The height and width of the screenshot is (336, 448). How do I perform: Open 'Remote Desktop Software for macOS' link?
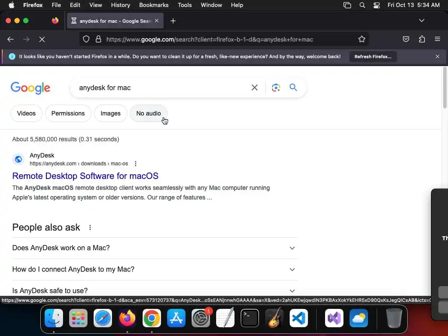(85, 176)
